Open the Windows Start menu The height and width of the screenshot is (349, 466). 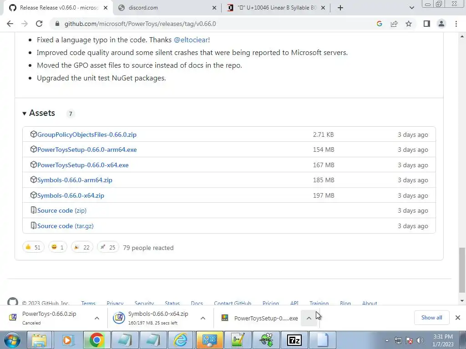[12, 340]
